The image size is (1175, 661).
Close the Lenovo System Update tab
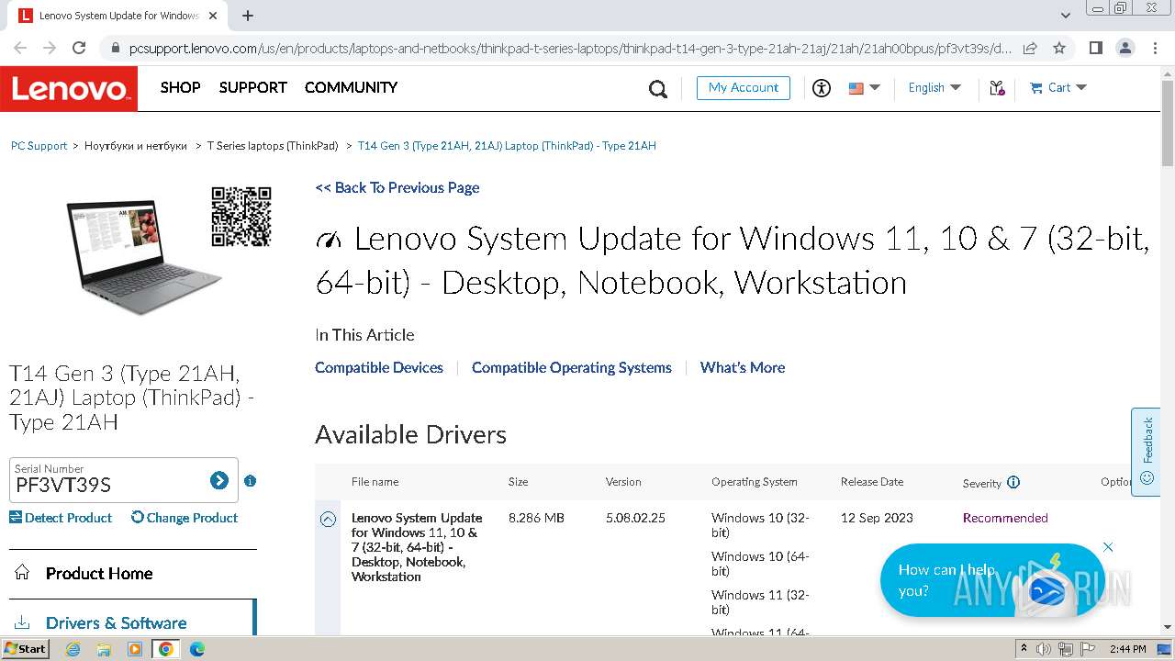[214, 16]
